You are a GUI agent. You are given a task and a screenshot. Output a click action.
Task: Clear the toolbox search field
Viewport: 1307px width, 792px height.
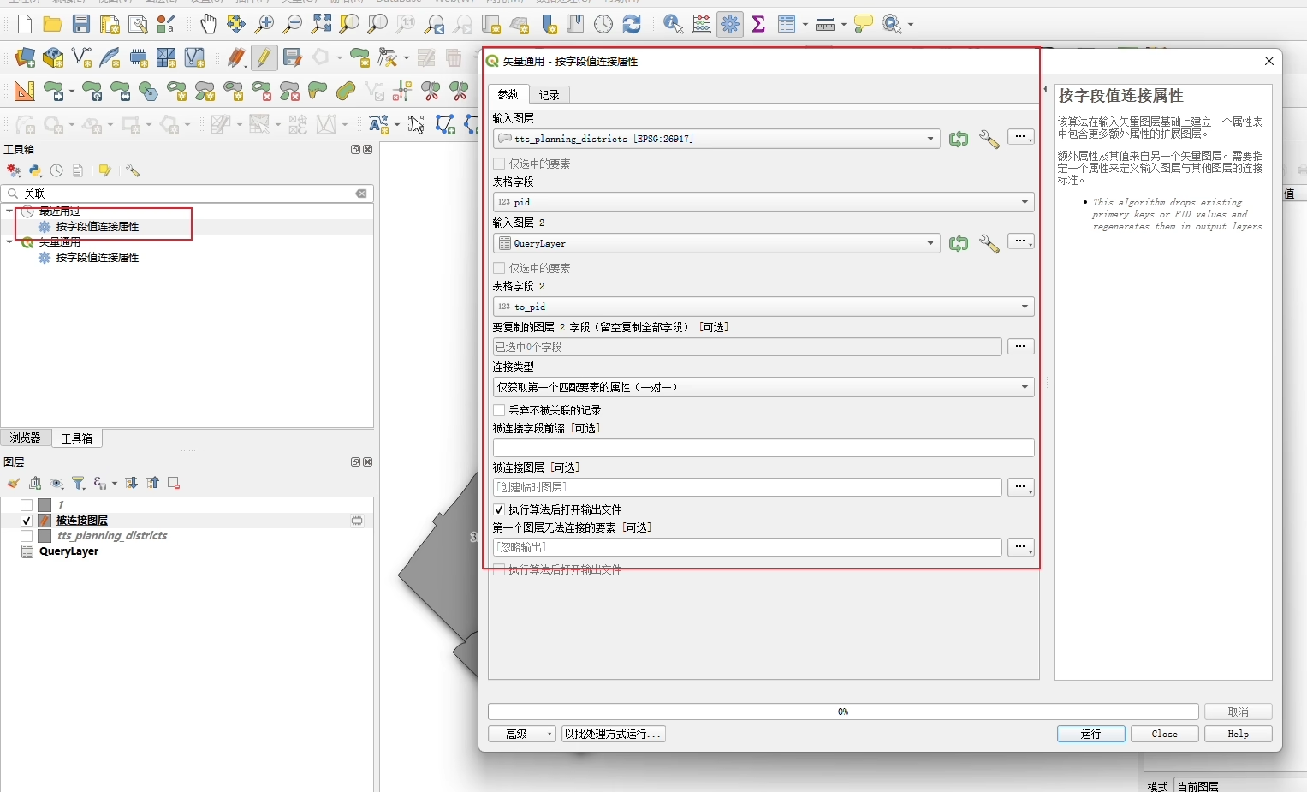click(361, 194)
